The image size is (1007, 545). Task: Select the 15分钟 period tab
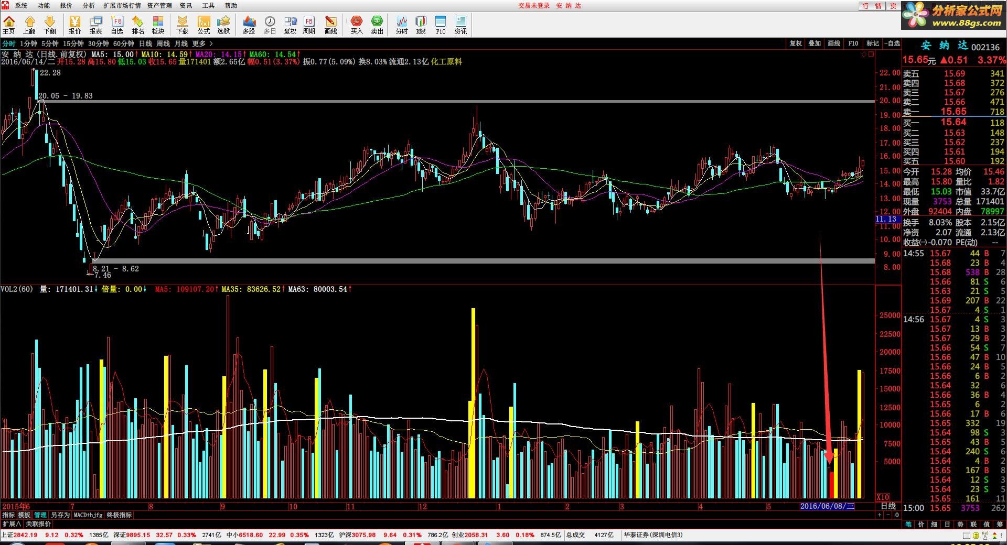coord(73,43)
